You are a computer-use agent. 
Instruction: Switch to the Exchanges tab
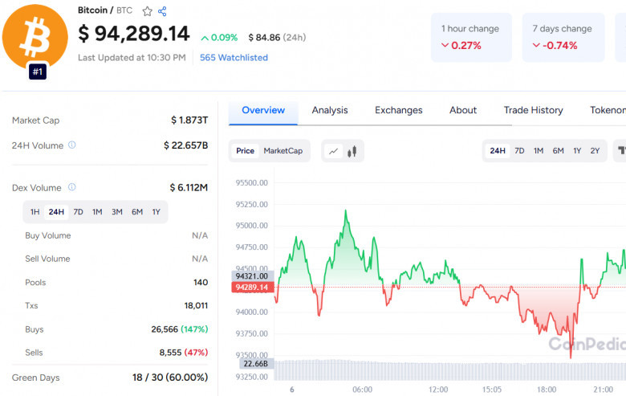click(398, 110)
